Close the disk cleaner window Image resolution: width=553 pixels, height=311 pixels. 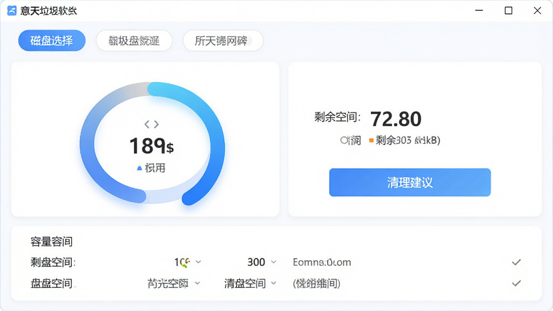click(x=537, y=11)
